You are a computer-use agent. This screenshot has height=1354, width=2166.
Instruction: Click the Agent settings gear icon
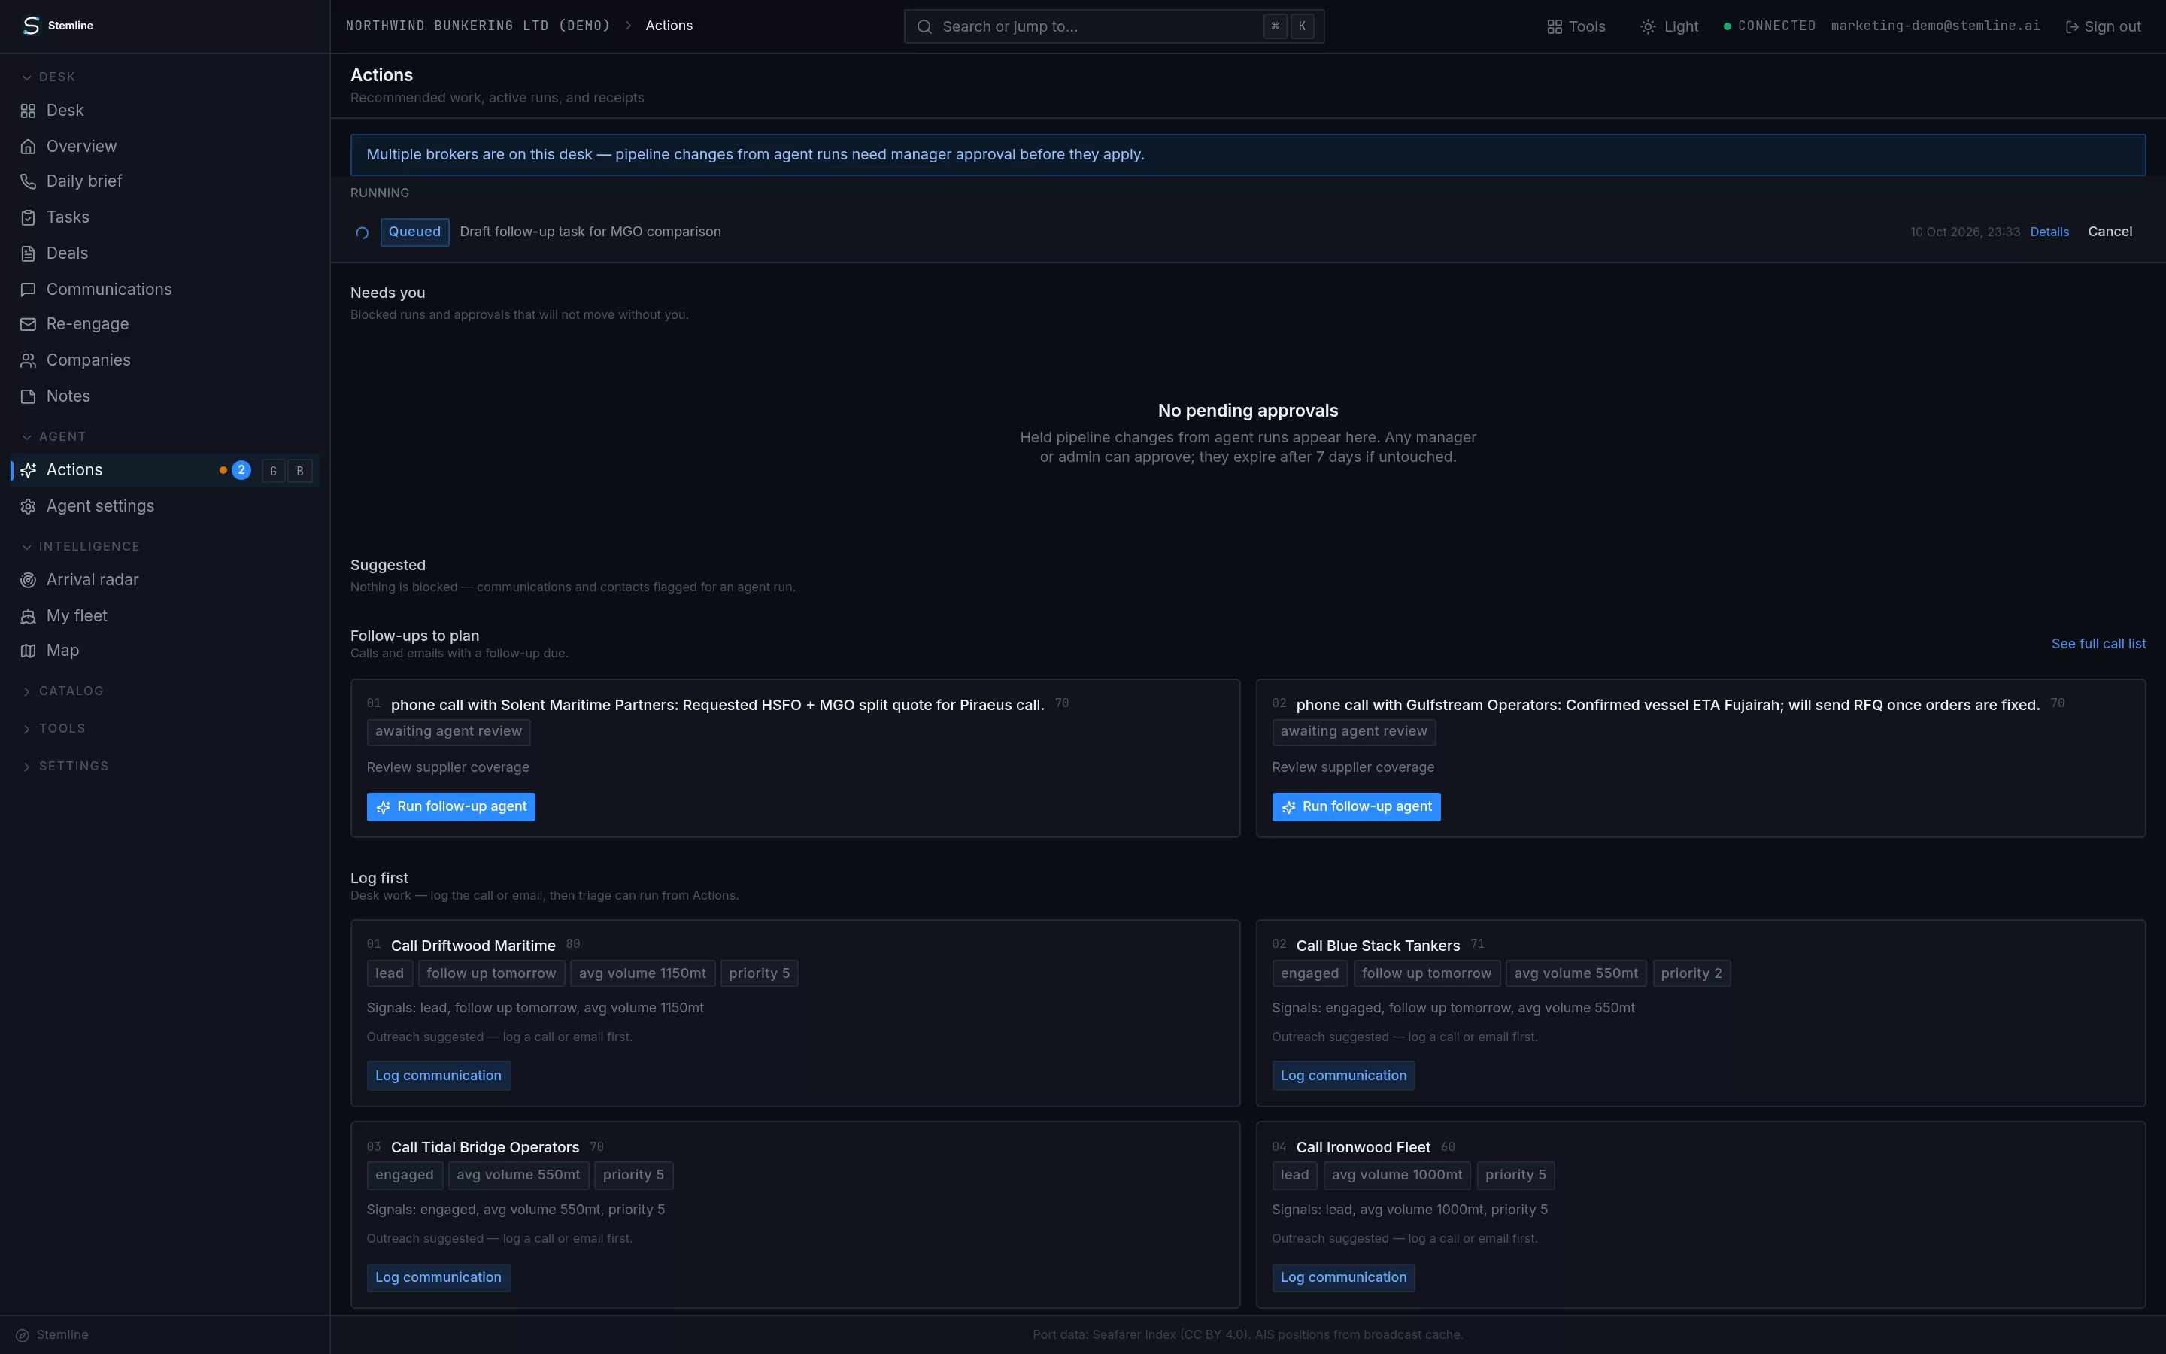(x=28, y=507)
